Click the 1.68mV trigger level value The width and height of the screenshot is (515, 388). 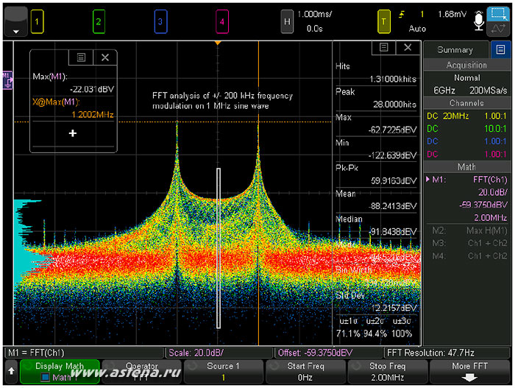click(x=452, y=14)
